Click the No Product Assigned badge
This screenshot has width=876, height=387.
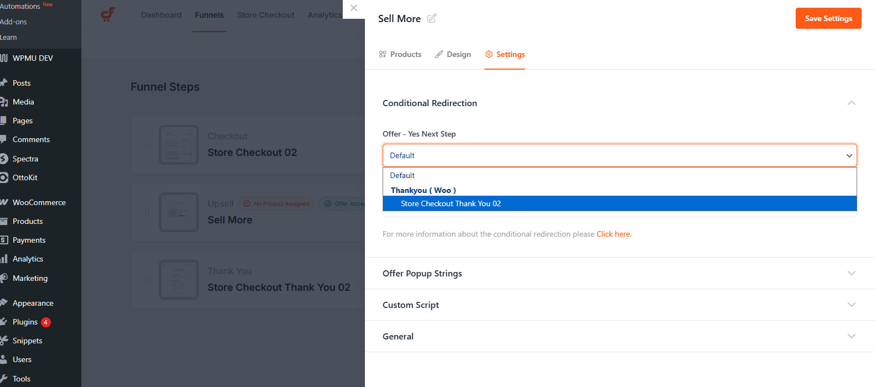(276, 203)
